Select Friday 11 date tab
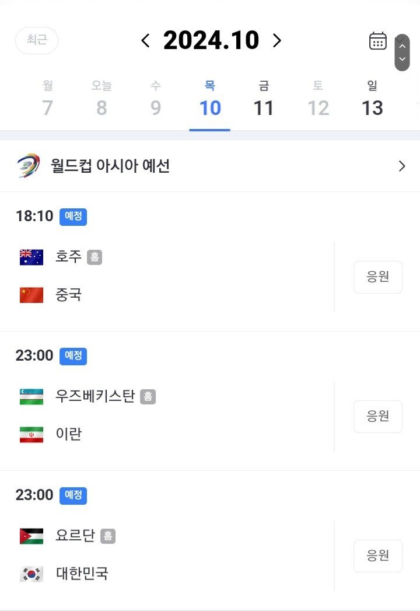 tap(264, 99)
